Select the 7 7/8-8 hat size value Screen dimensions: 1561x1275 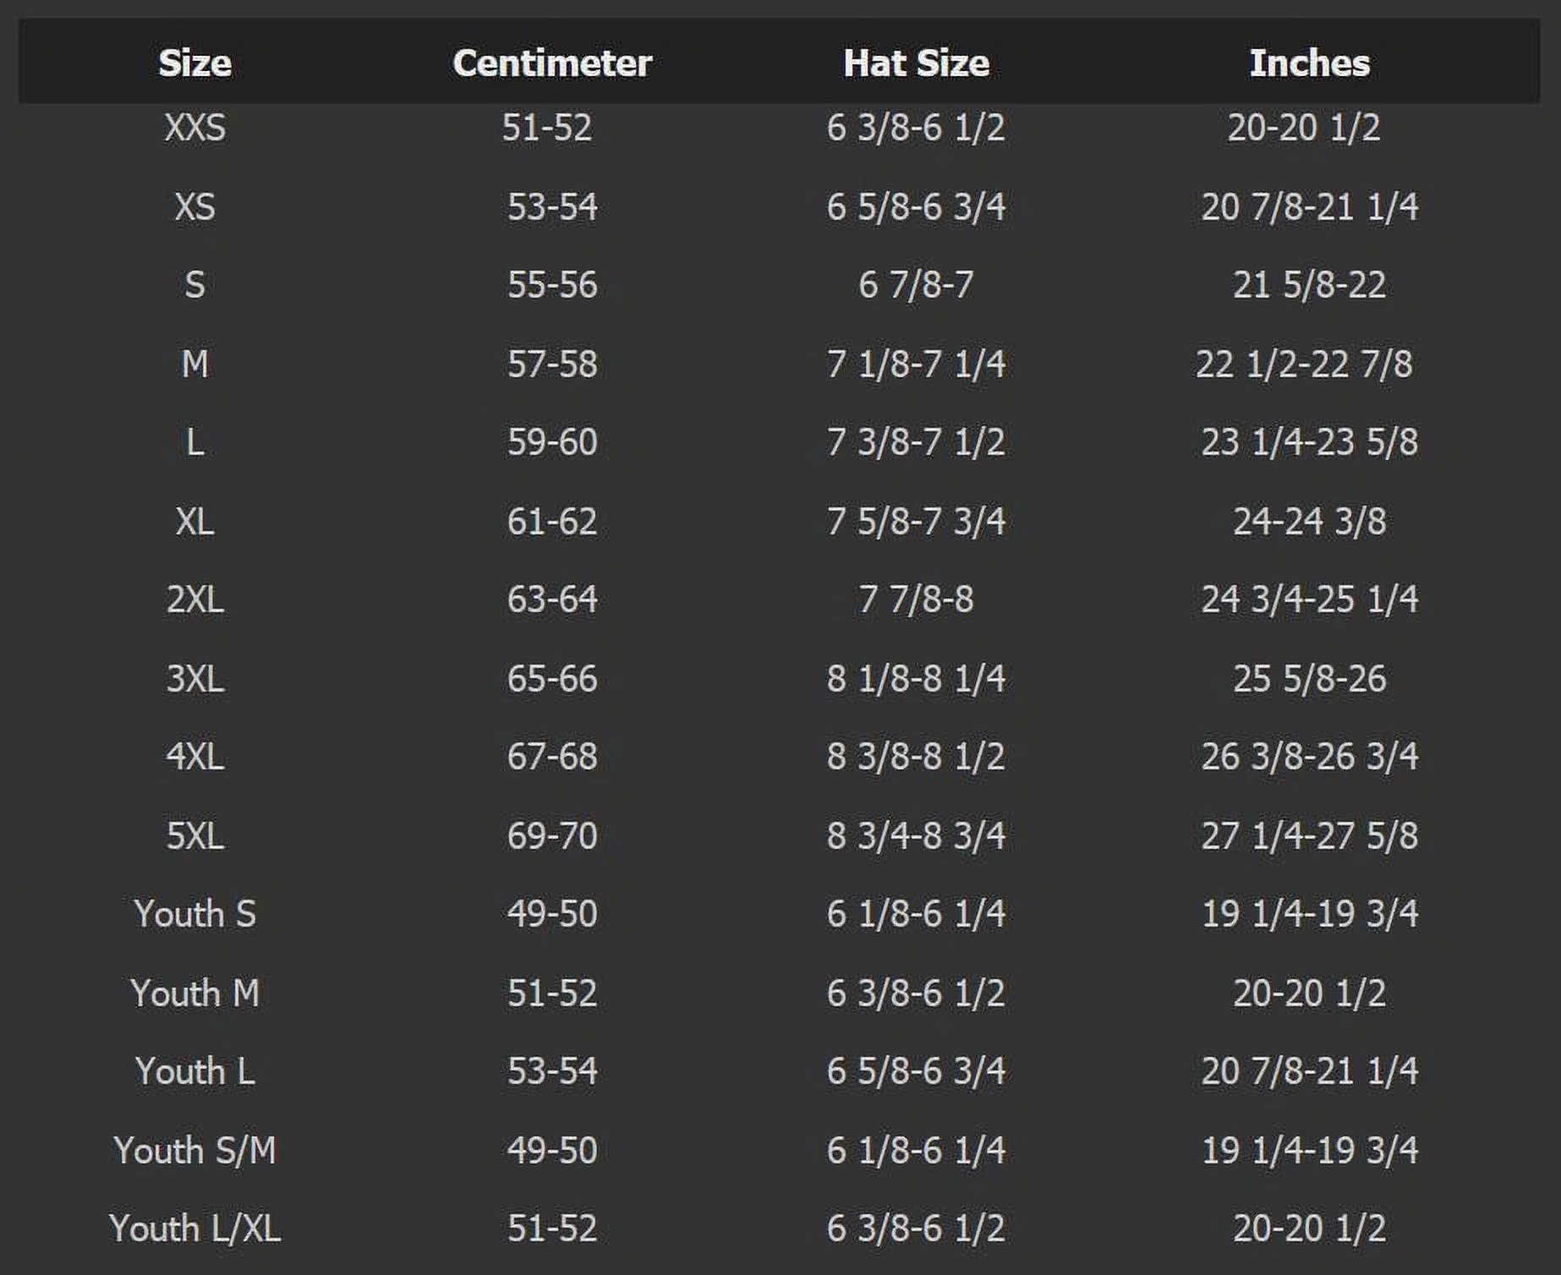pyautogui.click(x=916, y=599)
